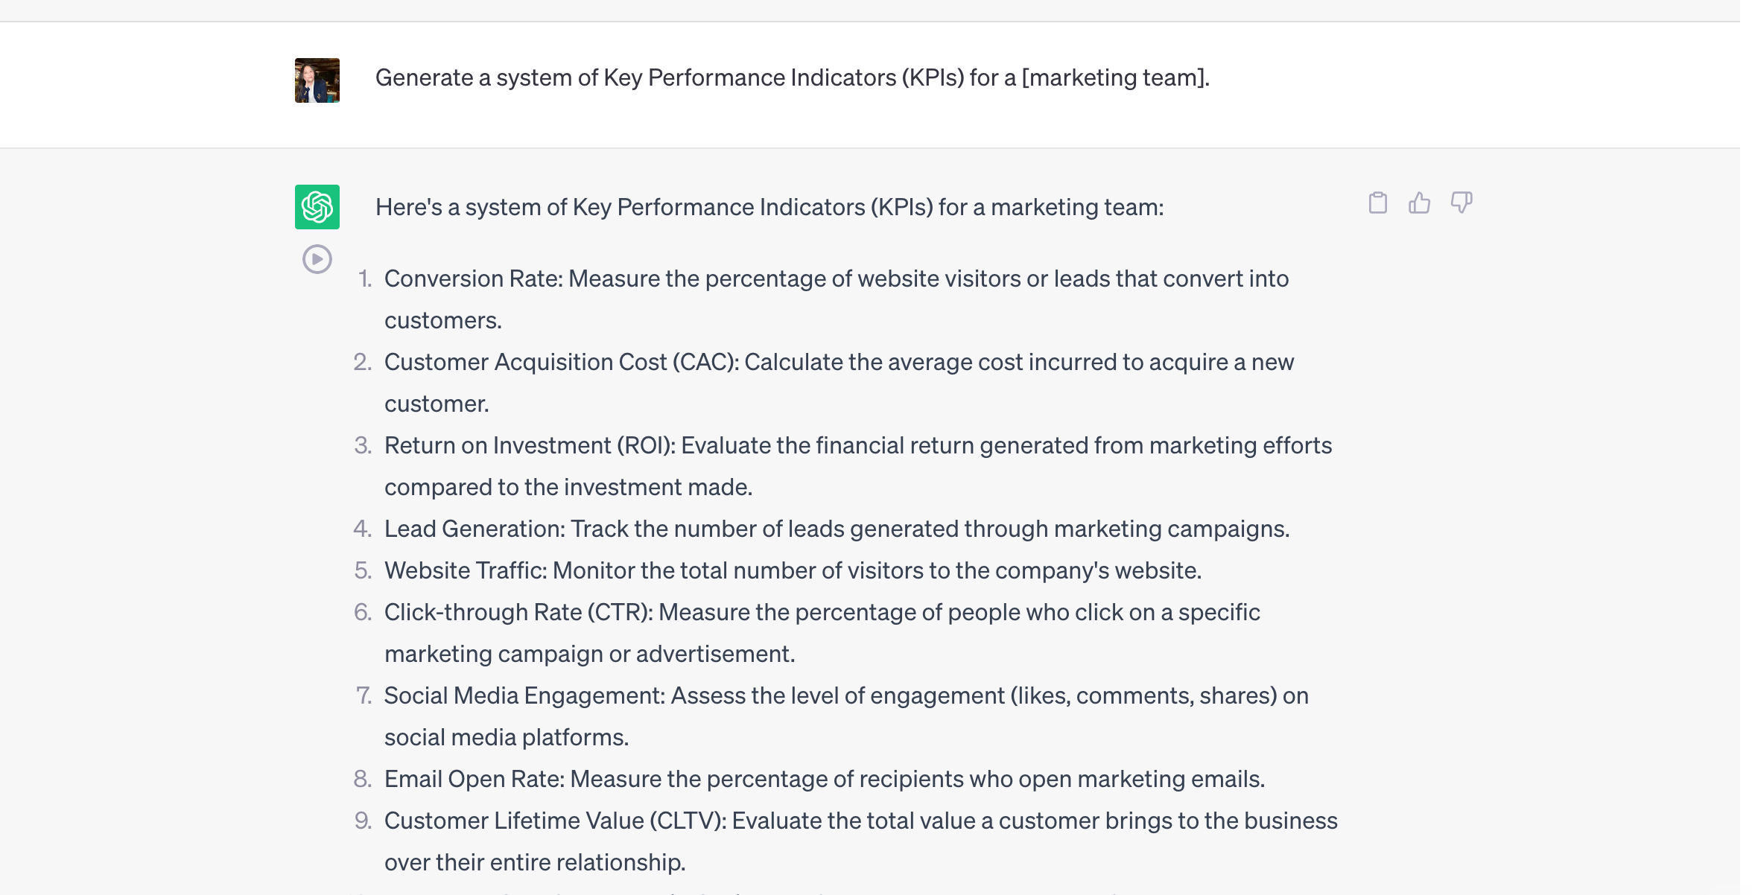Give the response a thumbs down
The width and height of the screenshot is (1752, 895).
(1461, 203)
